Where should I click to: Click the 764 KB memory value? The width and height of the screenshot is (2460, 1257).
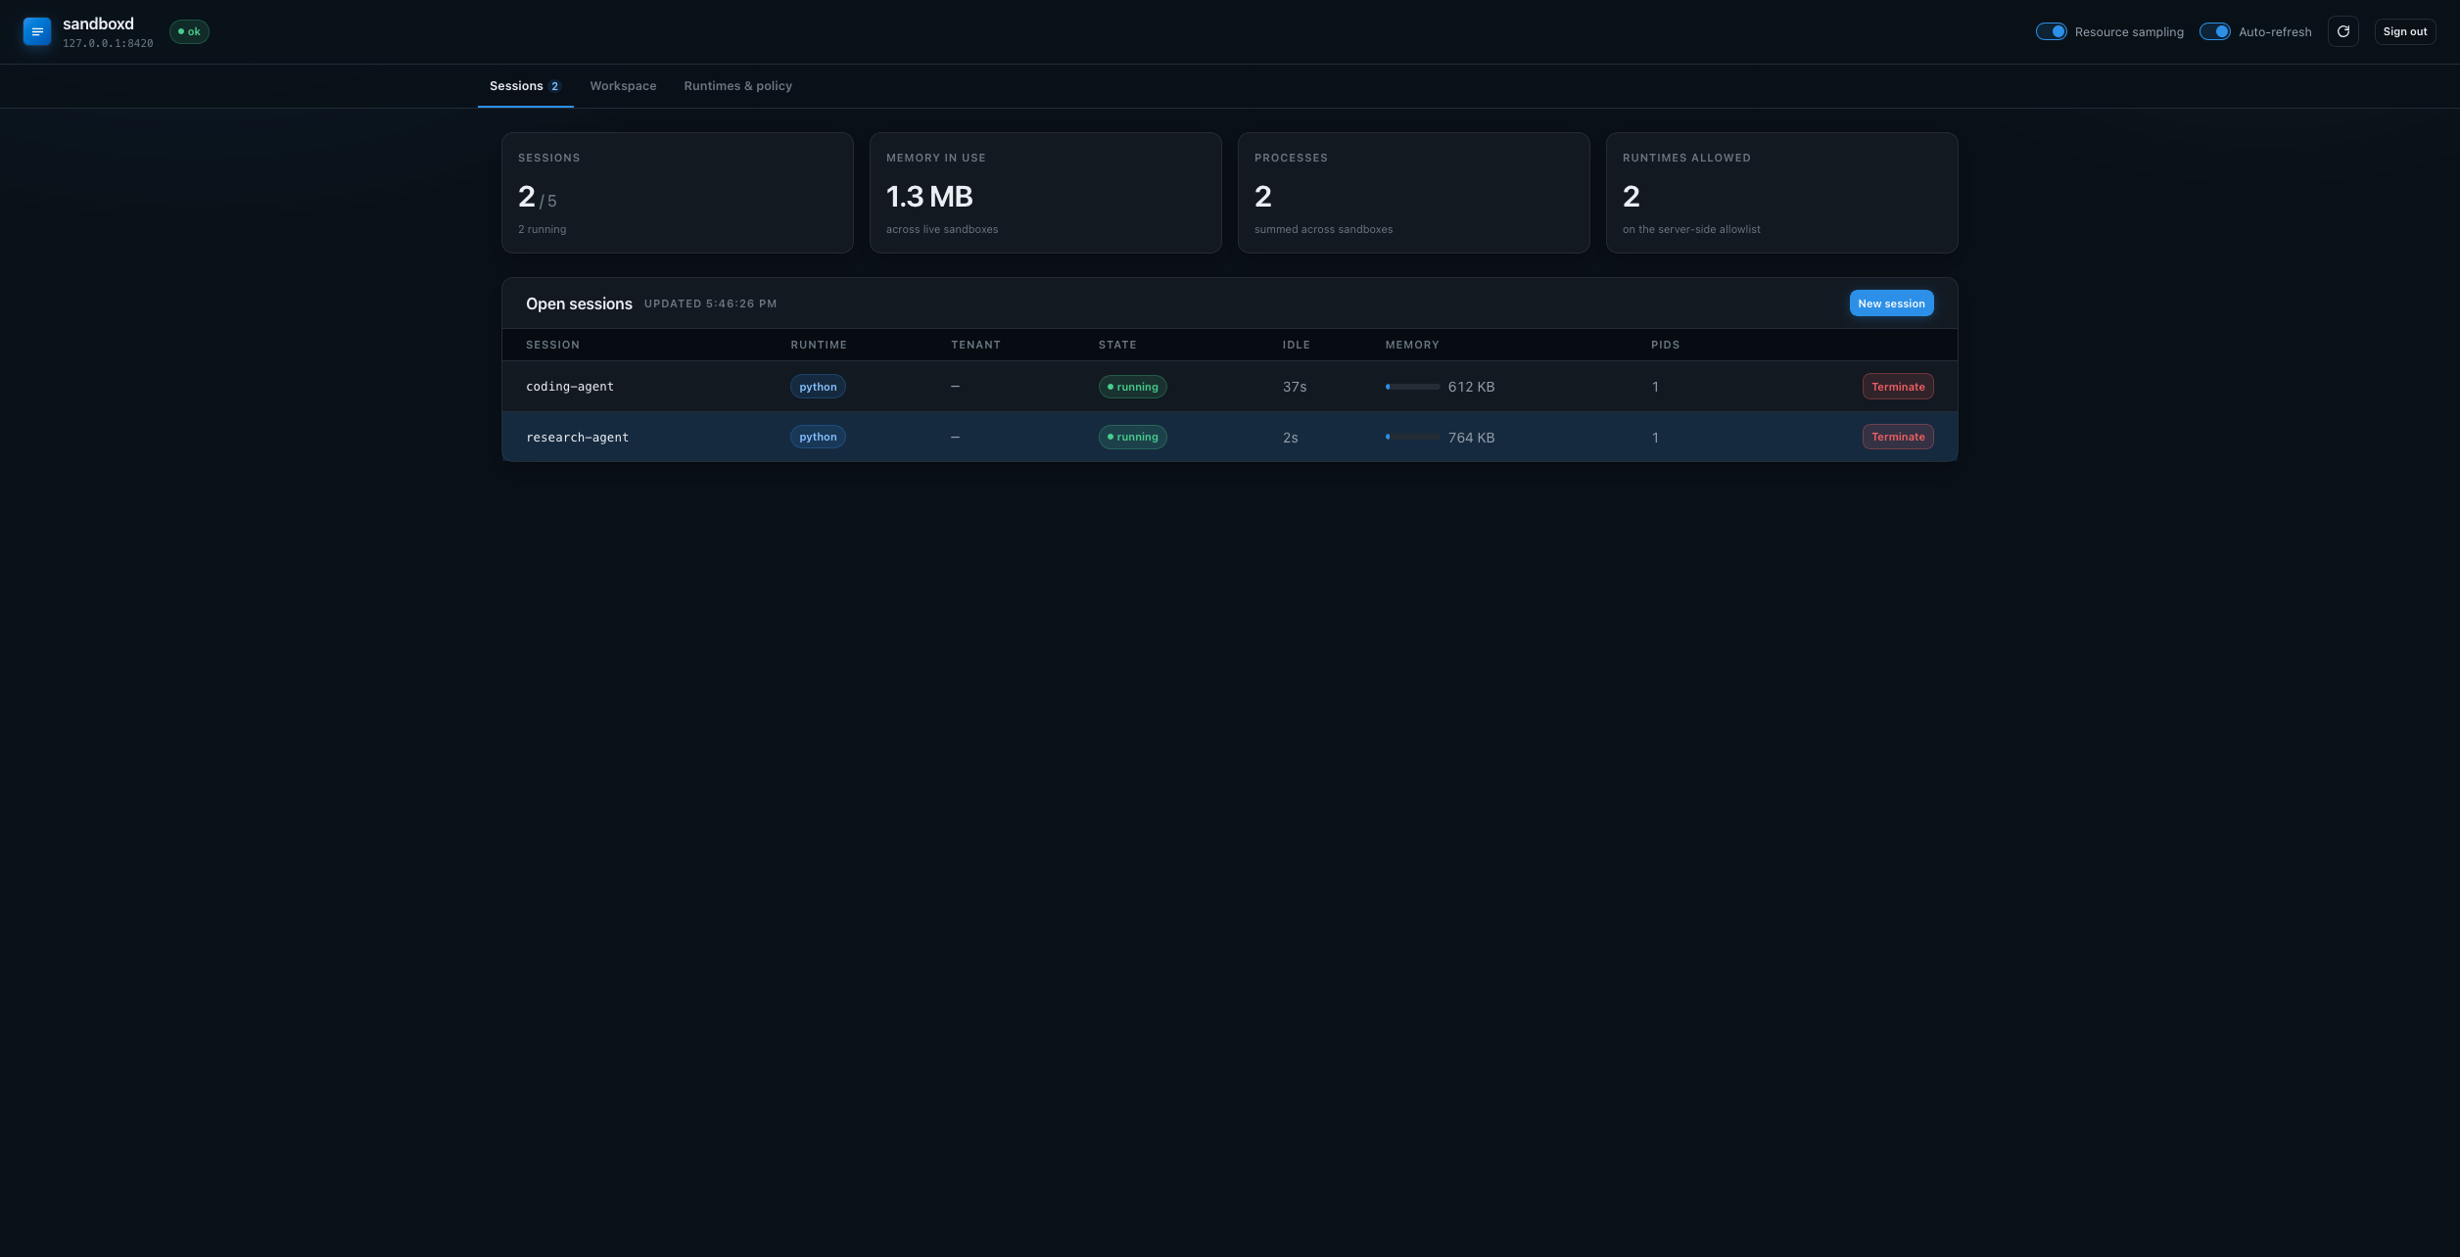[1471, 438]
